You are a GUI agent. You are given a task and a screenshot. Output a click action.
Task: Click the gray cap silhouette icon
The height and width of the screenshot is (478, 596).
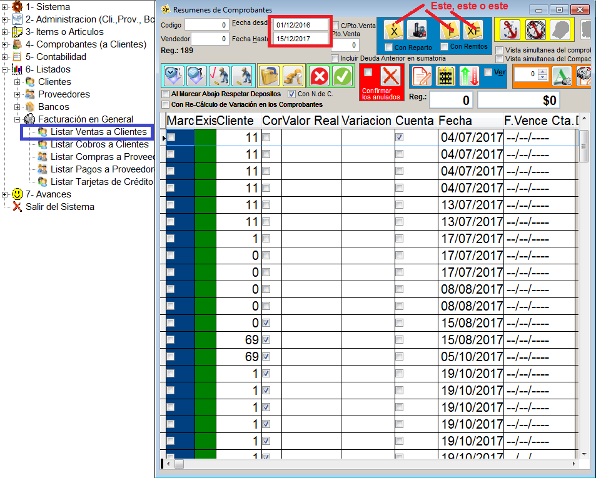[x=560, y=29]
